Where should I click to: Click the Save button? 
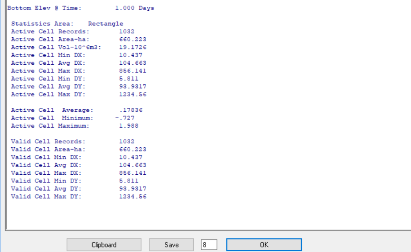(x=172, y=245)
